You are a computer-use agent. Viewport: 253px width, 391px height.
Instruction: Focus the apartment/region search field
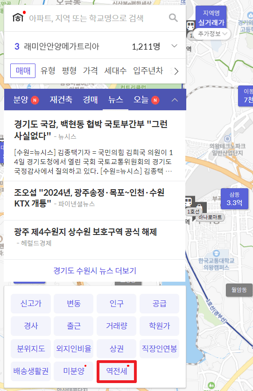tap(86, 18)
